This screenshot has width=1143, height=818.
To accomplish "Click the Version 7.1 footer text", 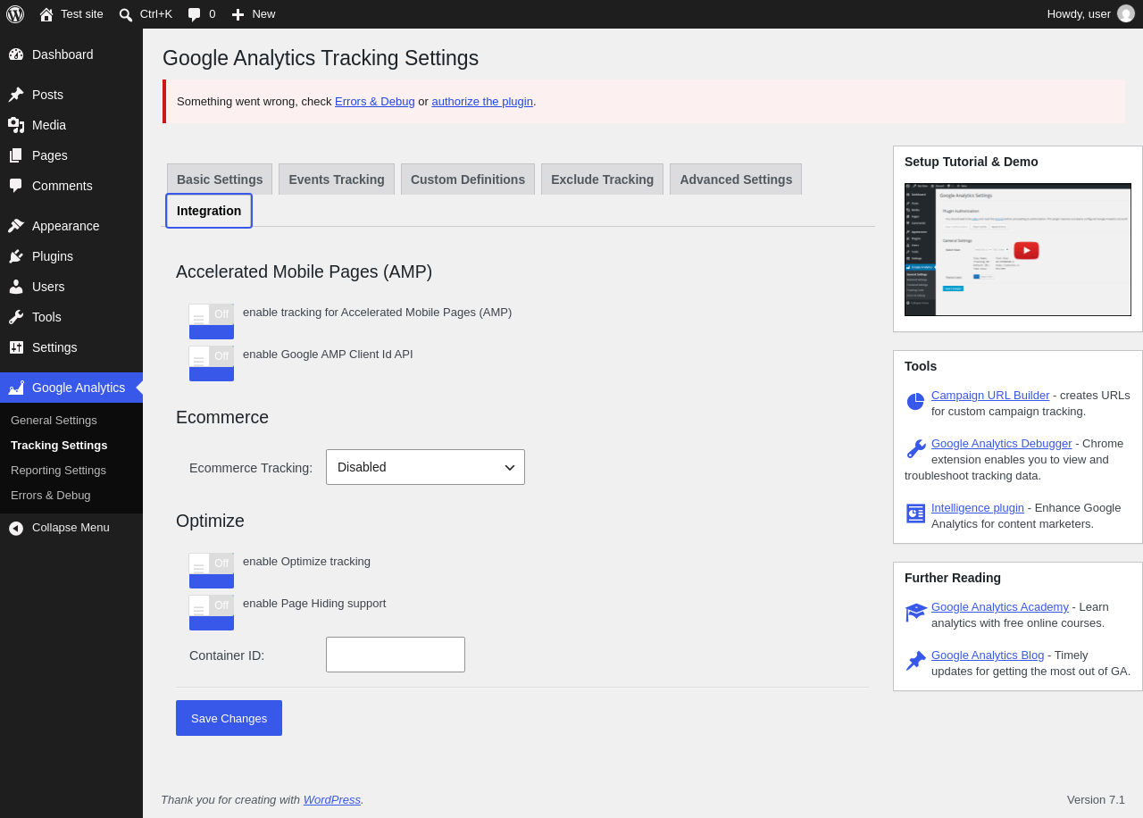I will pos(1096,799).
